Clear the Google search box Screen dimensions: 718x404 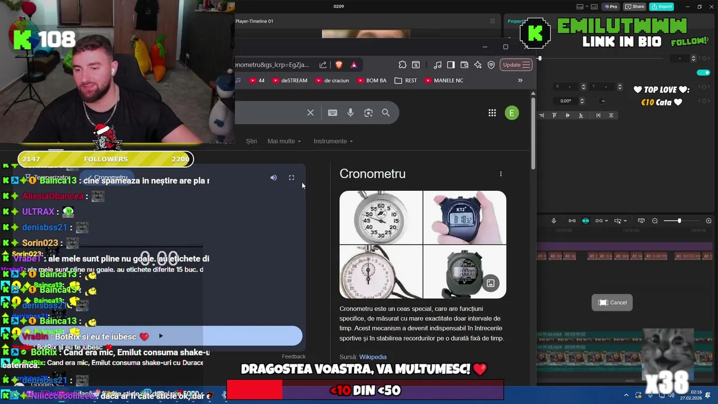[x=310, y=113]
